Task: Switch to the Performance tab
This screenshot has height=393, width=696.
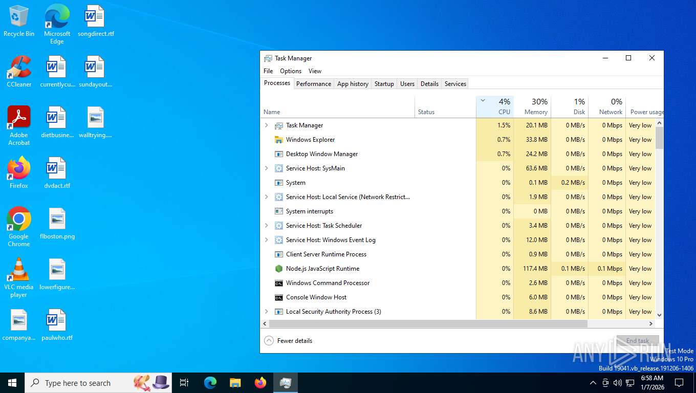Action: [x=314, y=84]
